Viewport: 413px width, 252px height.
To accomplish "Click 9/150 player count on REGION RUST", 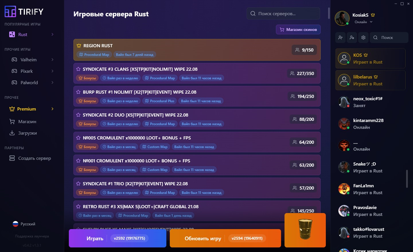I will [x=304, y=50].
